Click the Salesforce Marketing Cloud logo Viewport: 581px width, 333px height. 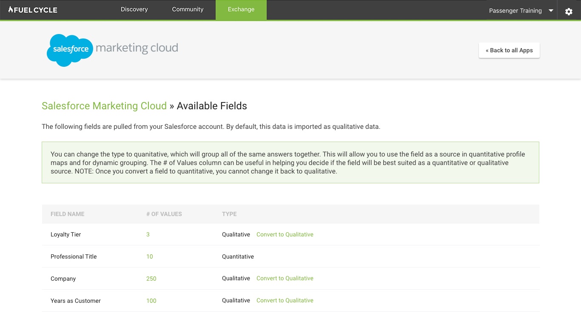112,50
